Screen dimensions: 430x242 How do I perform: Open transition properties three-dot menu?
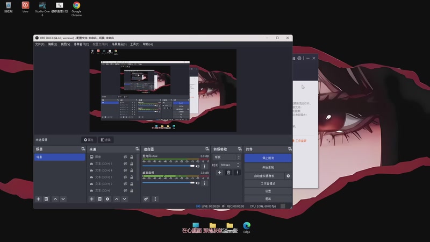click(238, 173)
